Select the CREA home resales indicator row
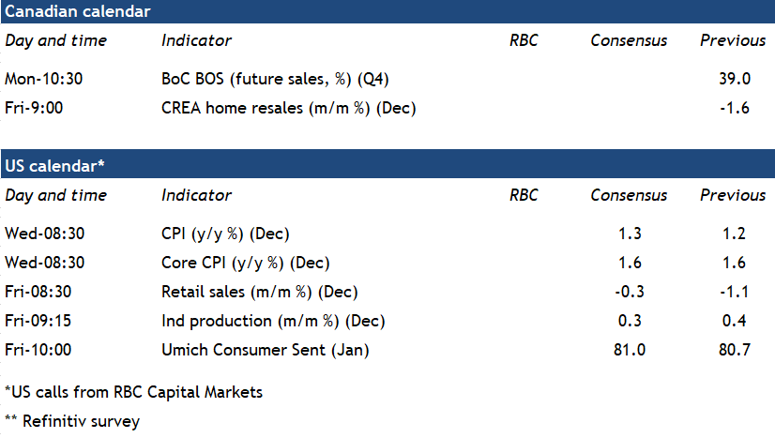This screenshot has width=775, height=438. point(288,108)
